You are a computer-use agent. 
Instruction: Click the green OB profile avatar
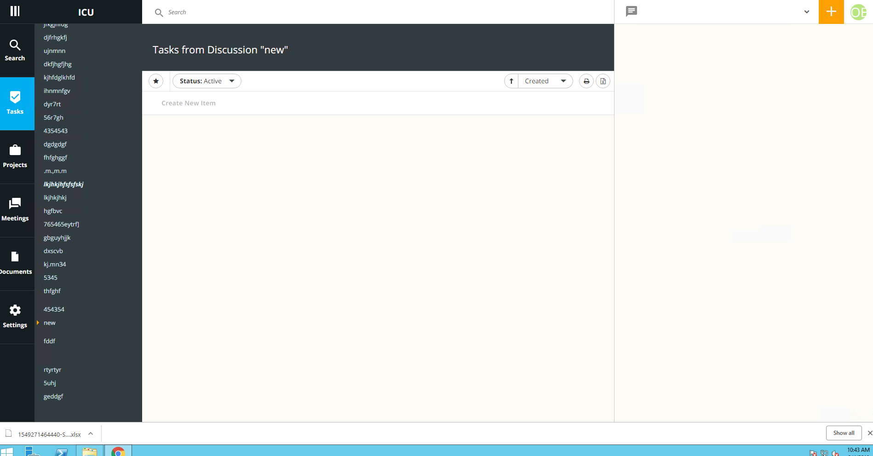pos(858,12)
